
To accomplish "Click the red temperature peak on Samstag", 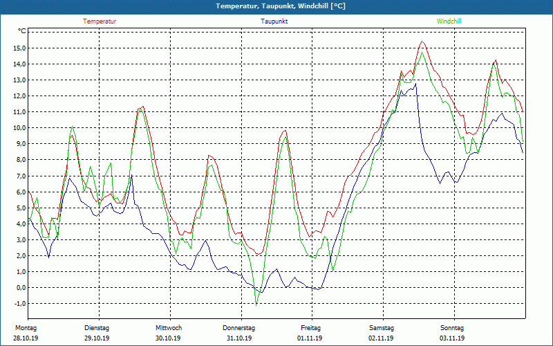I will (x=422, y=42).
